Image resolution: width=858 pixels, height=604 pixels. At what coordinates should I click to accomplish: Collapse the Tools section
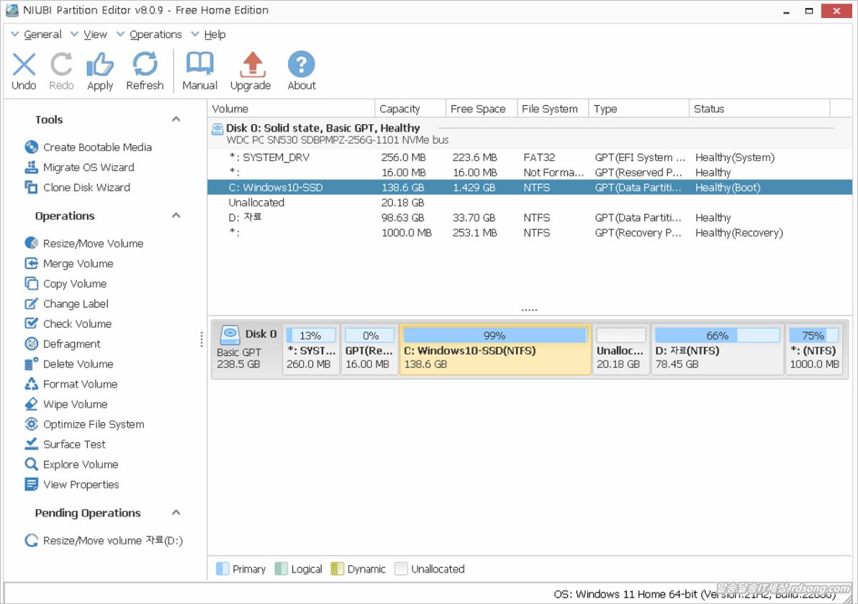coord(176,119)
